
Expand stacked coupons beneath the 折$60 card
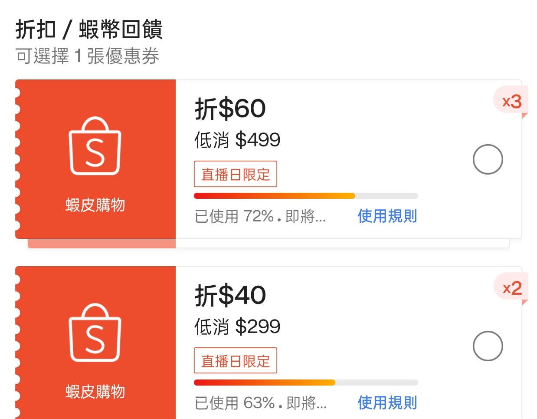(x=268, y=244)
